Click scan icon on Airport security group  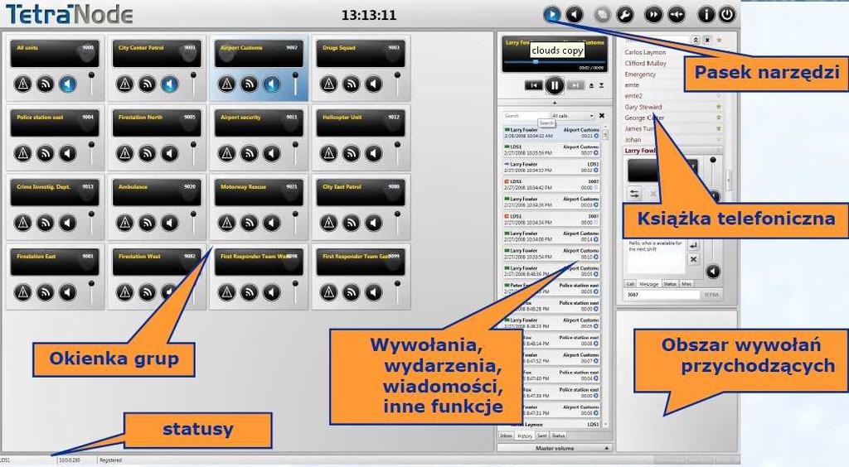click(249, 153)
